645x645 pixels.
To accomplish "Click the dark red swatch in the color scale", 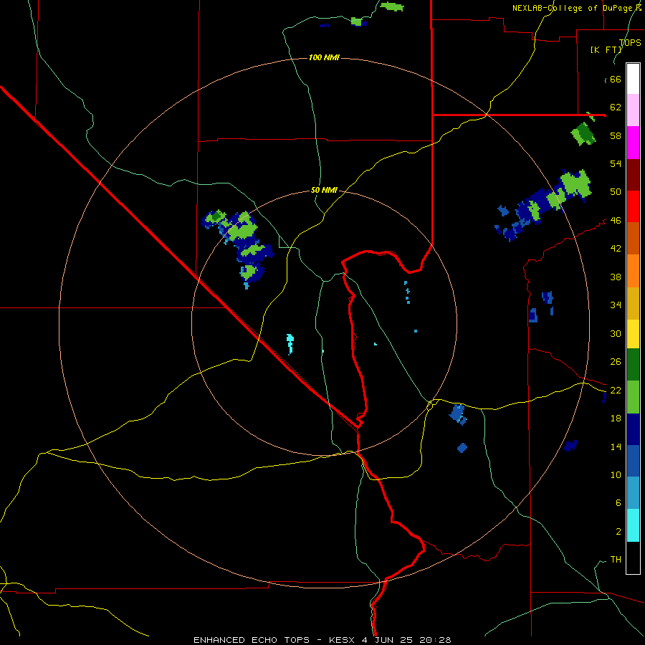I will point(633,174).
